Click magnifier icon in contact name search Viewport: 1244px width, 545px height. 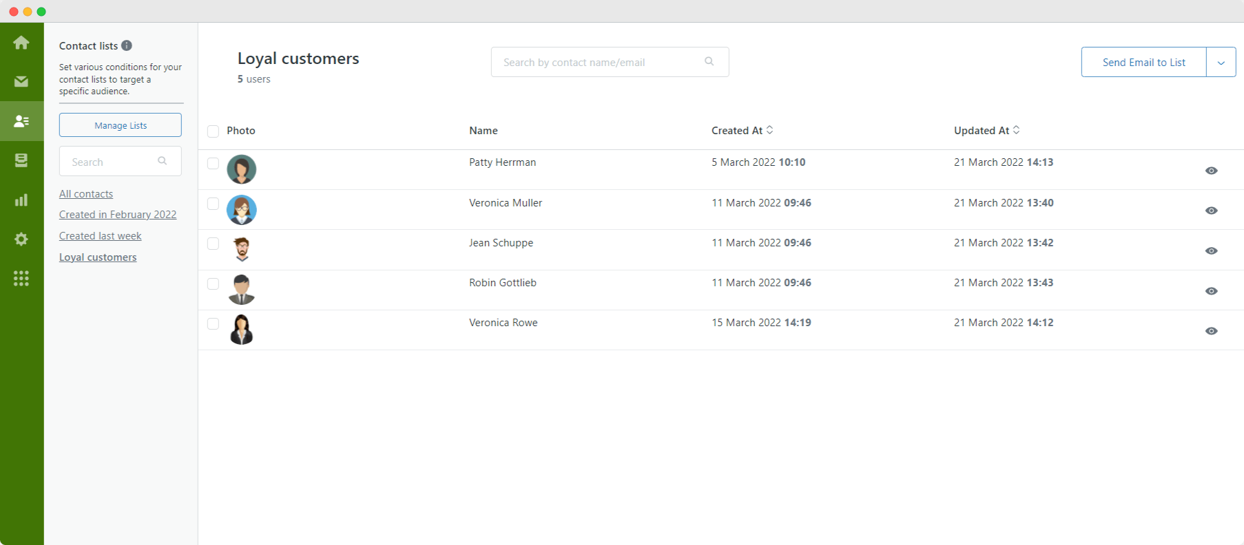(709, 61)
